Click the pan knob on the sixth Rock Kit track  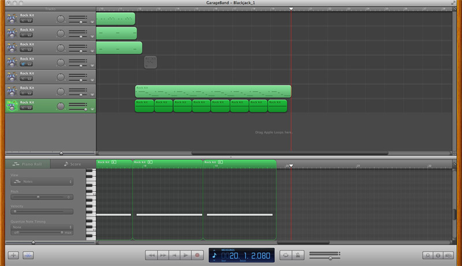[61, 92]
